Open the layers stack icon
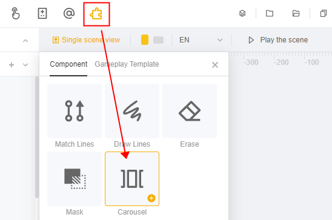Image resolution: width=332 pixels, height=220 pixels. 242,13
